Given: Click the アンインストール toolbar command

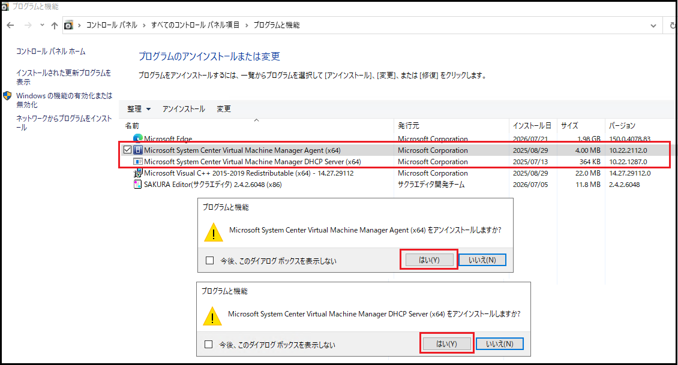Looking at the screenshot, I should coord(184,109).
